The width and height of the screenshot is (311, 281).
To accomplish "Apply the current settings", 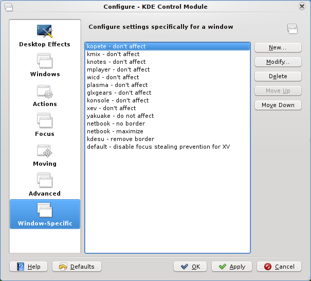I will pyautogui.click(x=232, y=267).
